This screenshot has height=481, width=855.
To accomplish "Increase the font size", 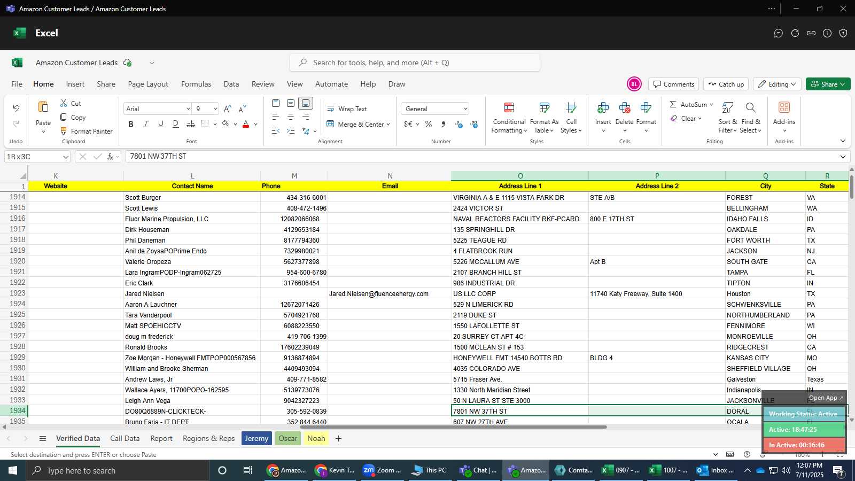I will pyautogui.click(x=228, y=108).
